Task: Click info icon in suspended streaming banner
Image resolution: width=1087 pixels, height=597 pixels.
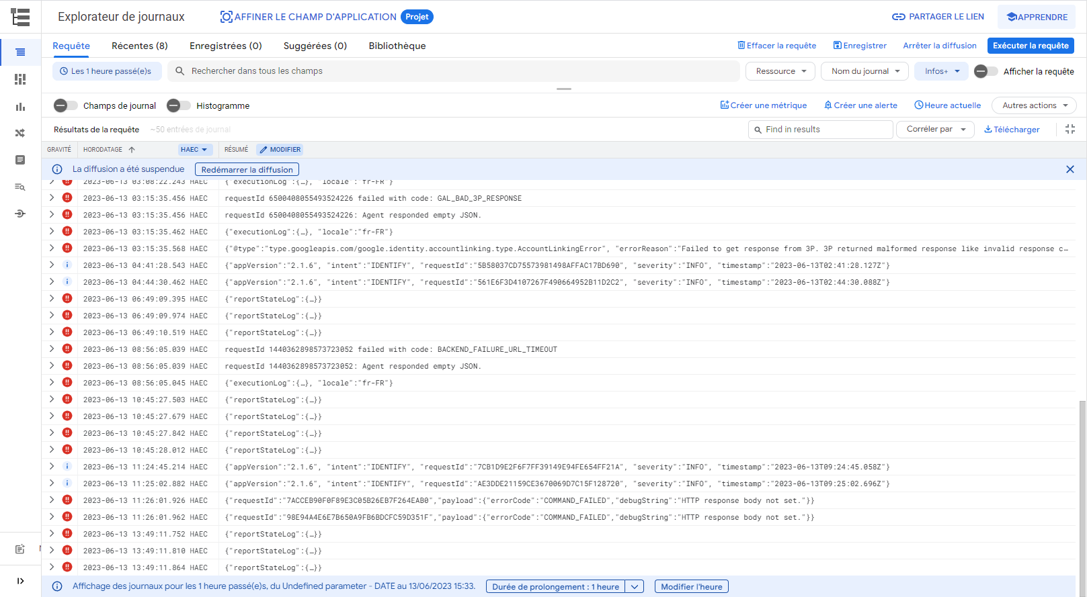Action: tap(58, 169)
